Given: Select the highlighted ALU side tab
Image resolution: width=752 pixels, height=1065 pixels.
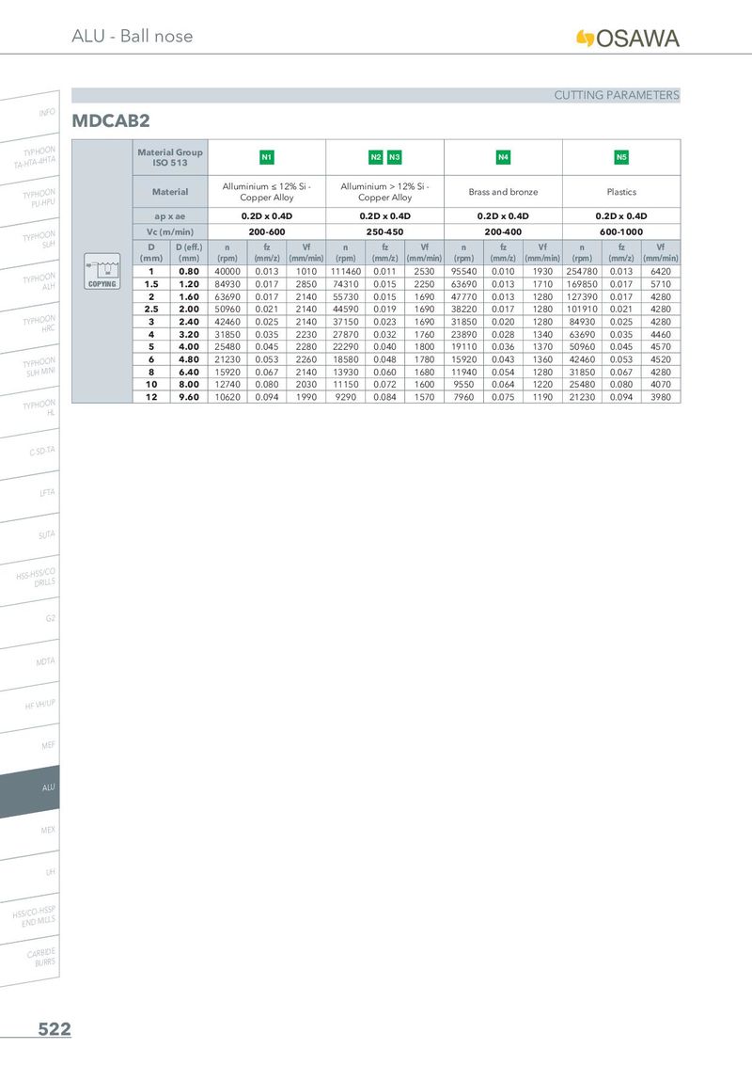Looking at the screenshot, I should pyautogui.click(x=30, y=792).
